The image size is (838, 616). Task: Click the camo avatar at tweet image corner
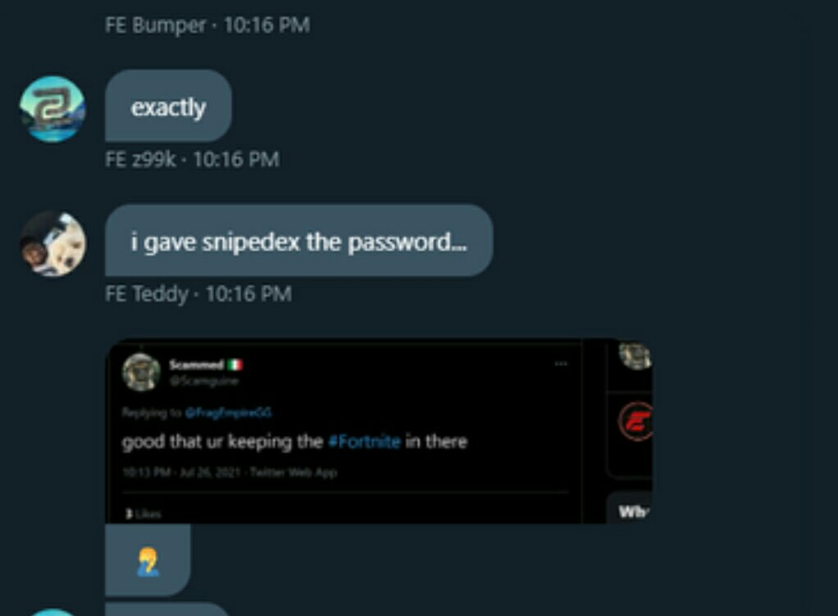635,356
